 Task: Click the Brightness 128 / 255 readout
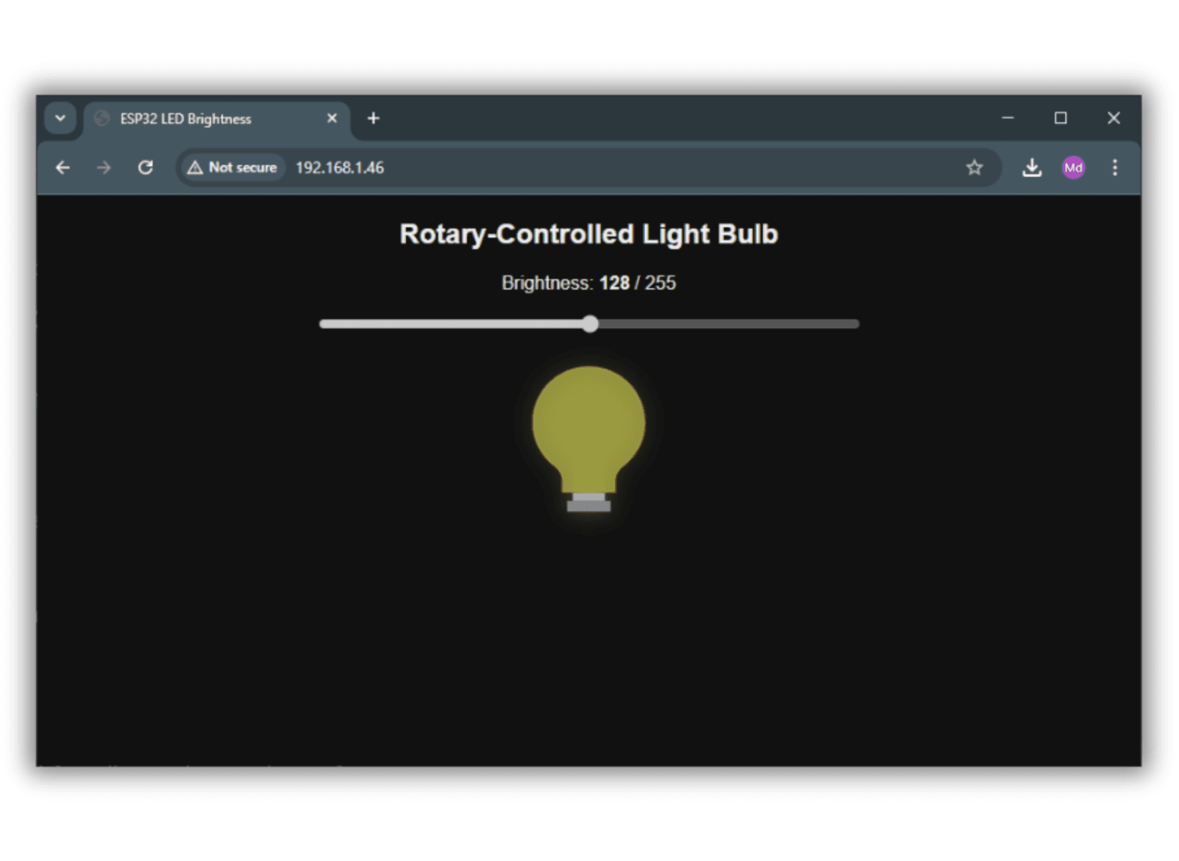click(589, 283)
